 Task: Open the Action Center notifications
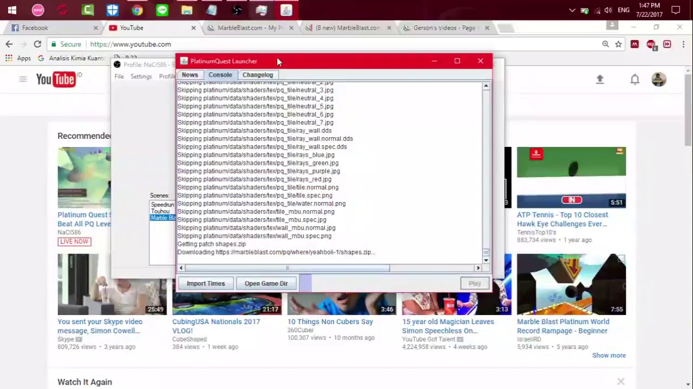click(676, 10)
